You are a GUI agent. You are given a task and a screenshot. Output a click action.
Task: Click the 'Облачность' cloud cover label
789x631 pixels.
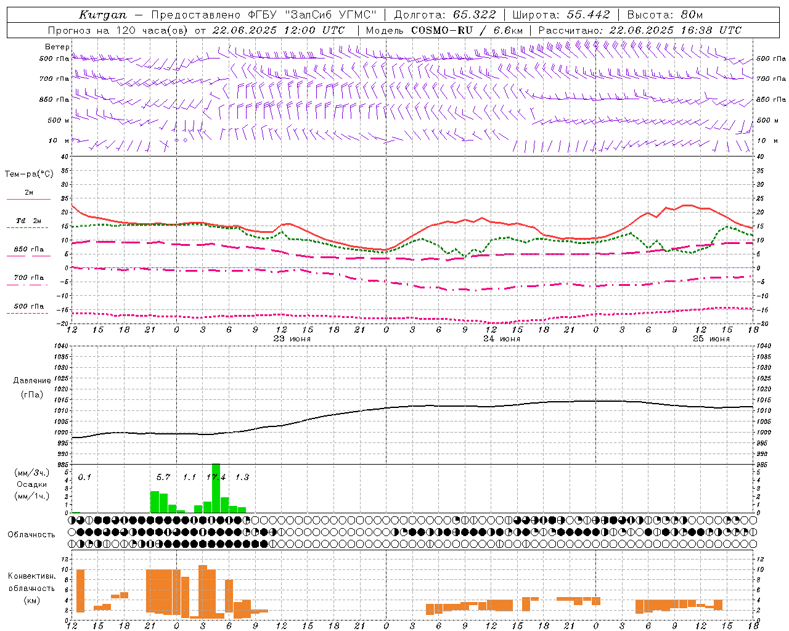click(x=31, y=535)
